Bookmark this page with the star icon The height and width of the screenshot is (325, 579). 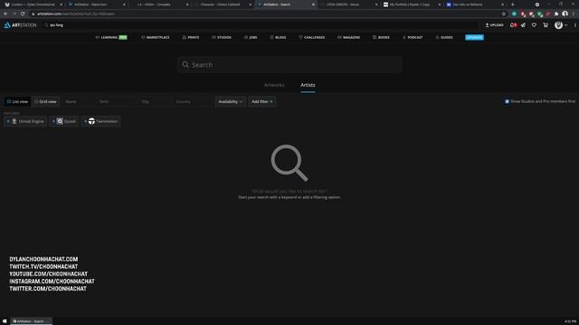pos(503,14)
